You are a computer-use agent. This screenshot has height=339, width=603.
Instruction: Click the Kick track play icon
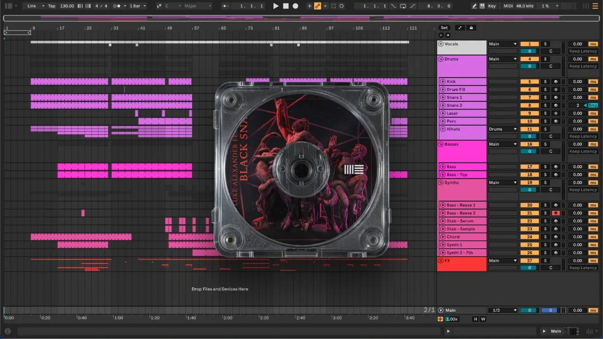click(x=443, y=82)
